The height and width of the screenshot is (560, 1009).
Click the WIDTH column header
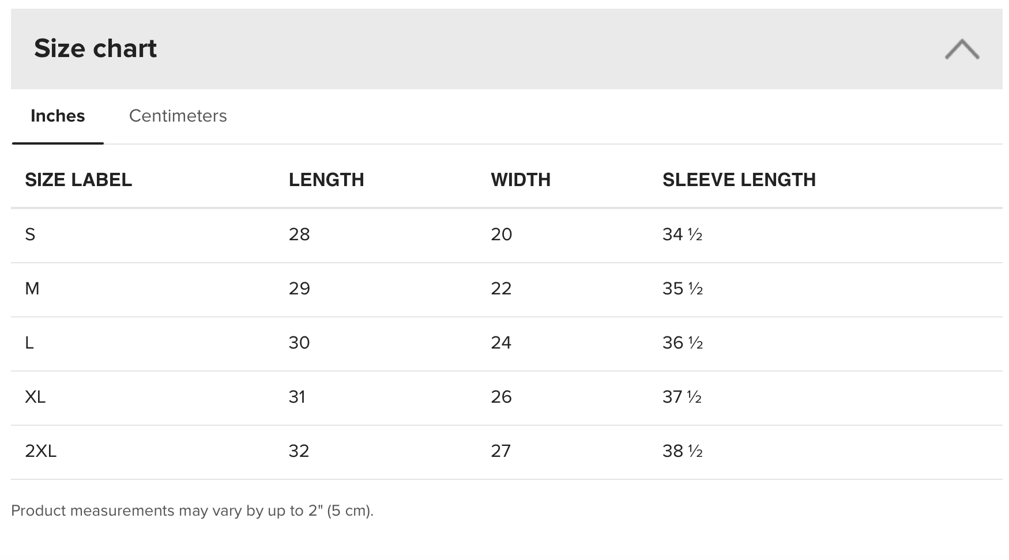point(521,180)
